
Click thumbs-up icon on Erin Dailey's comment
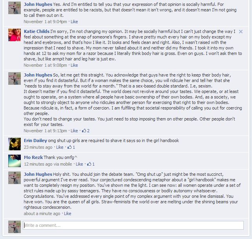pyautogui.click(x=69, y=147)
